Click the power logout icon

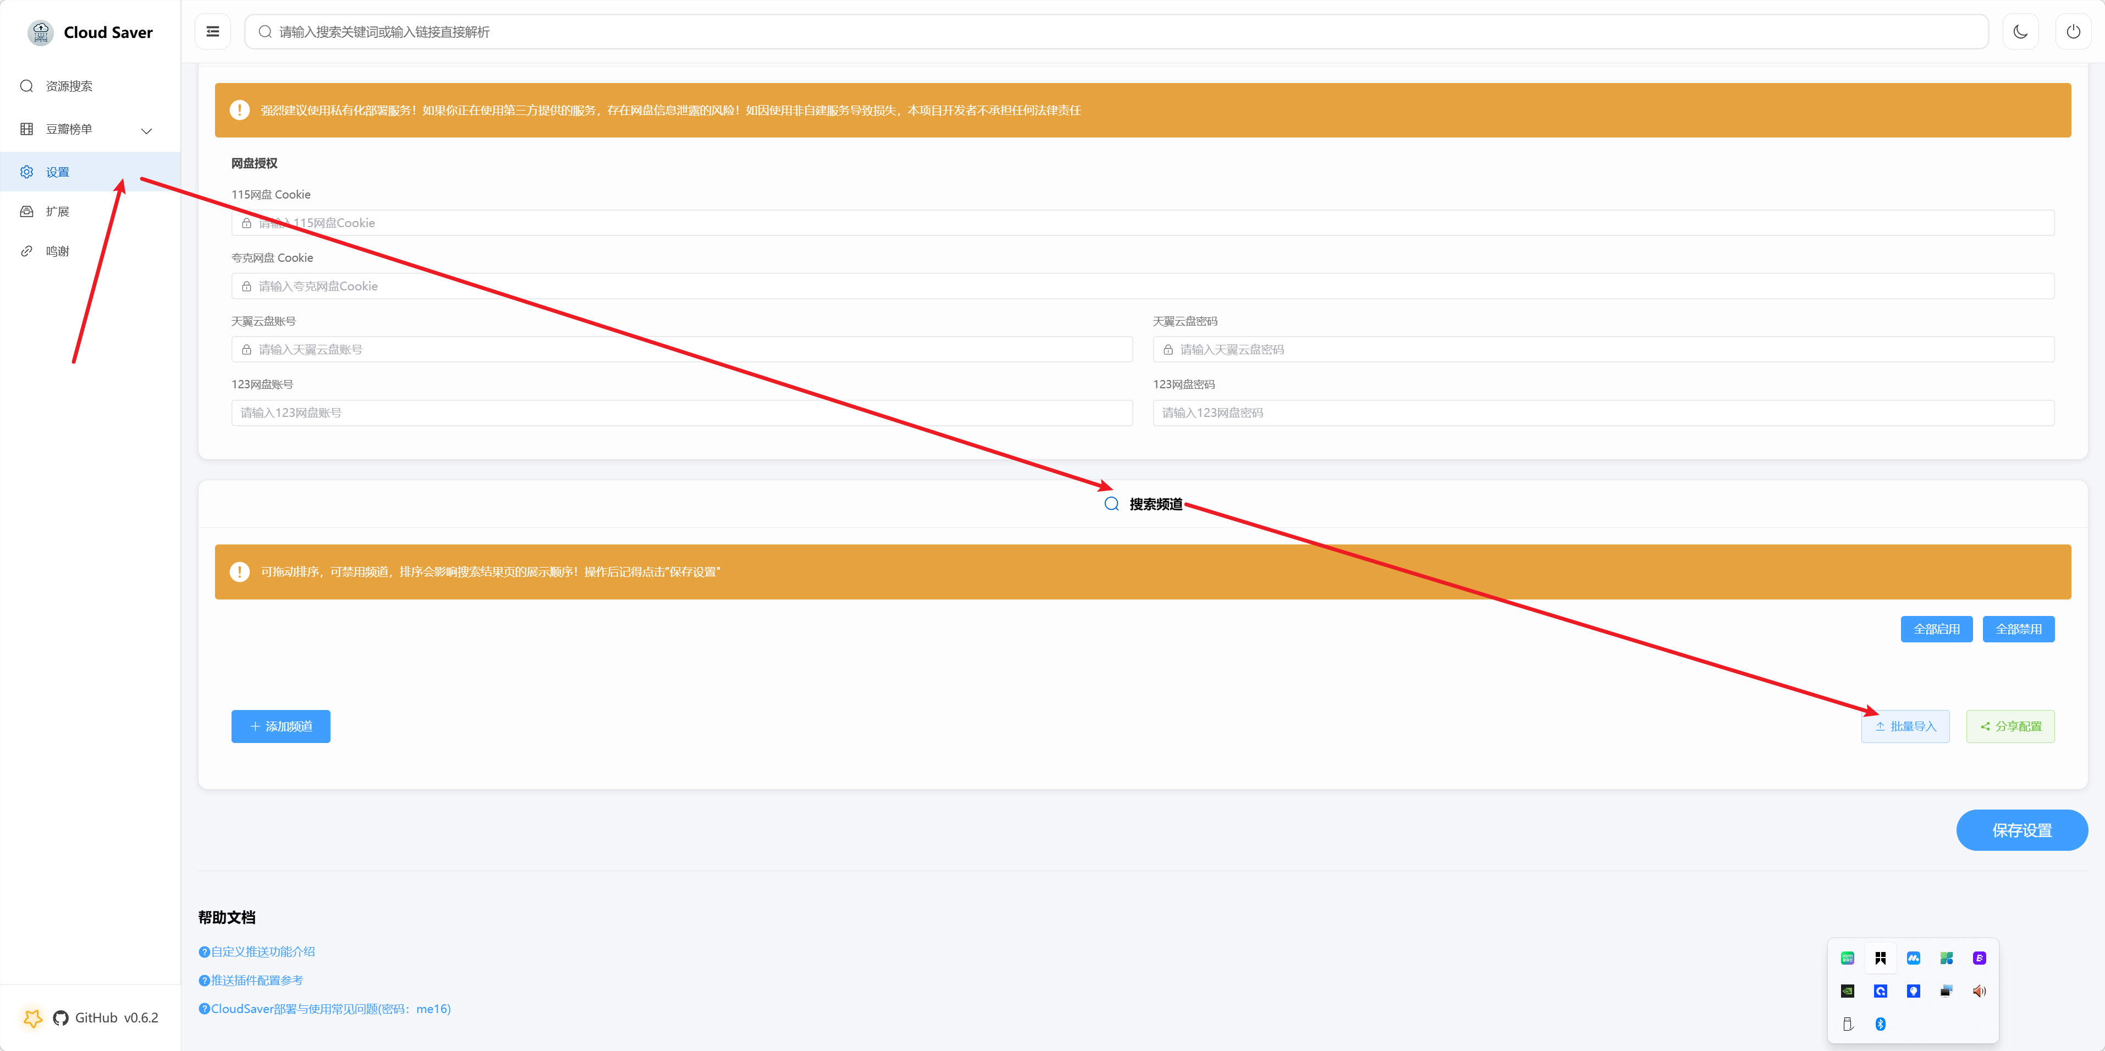pyautogui.click(x=2073, y=32)
